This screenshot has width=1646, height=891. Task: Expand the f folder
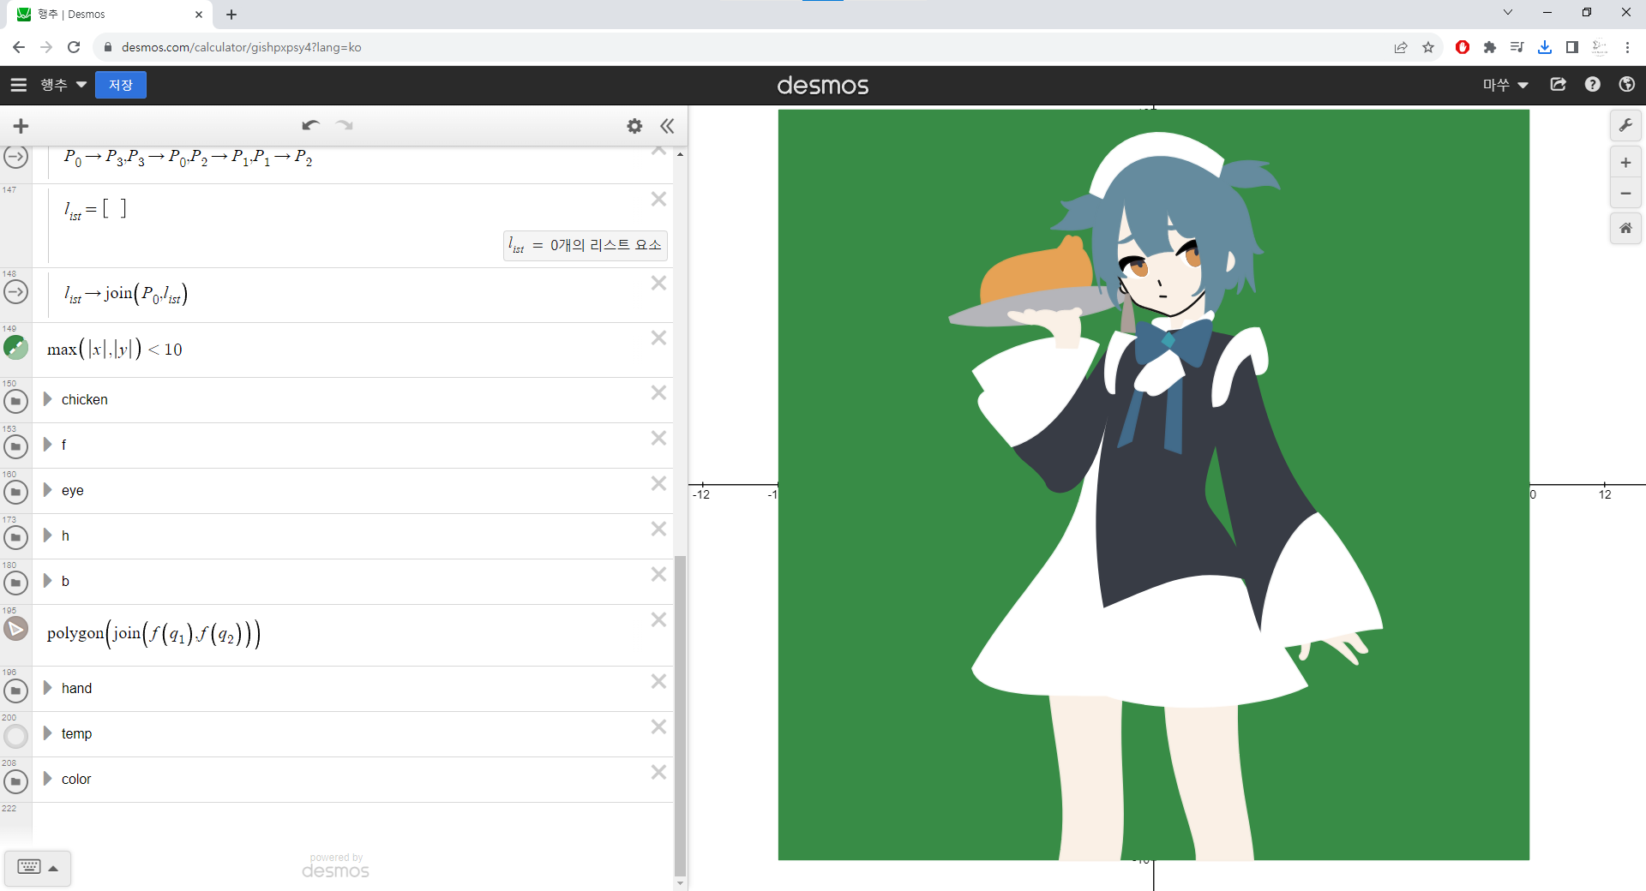48,445
